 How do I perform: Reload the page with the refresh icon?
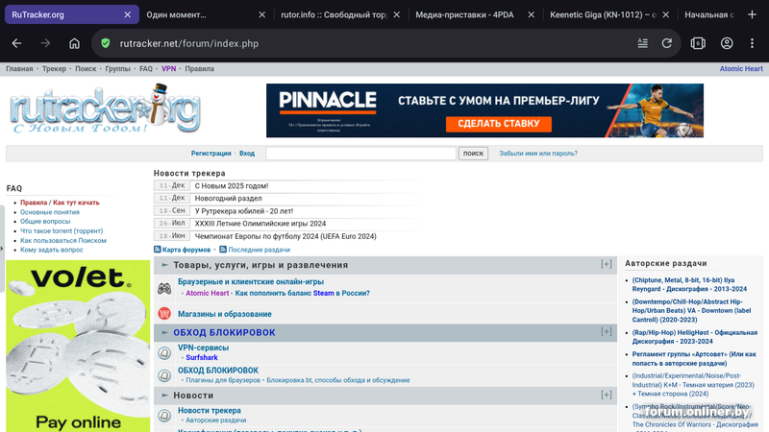click(666, 43)
